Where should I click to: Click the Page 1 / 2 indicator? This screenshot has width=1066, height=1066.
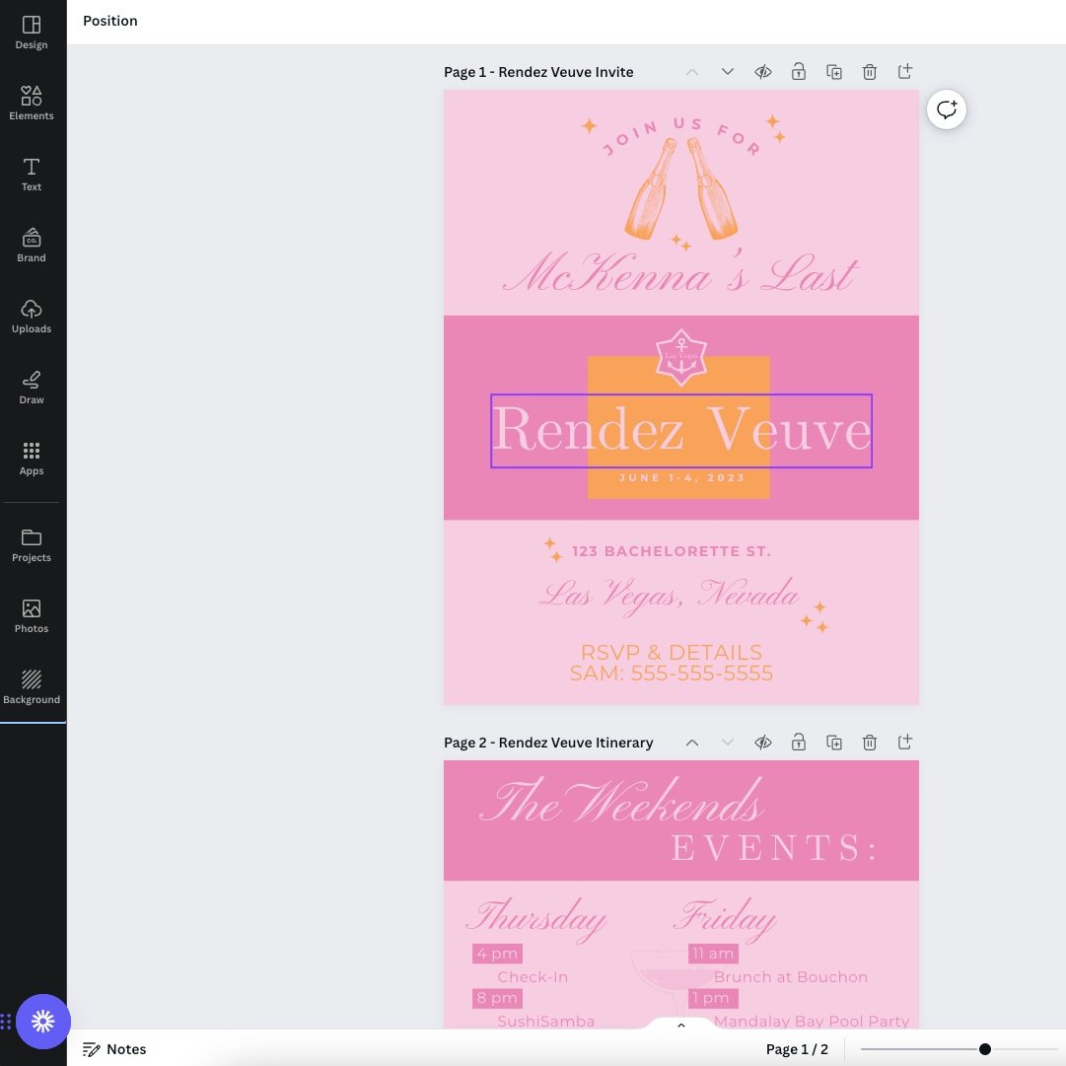pyautogui.click(x=797, y=1049)
